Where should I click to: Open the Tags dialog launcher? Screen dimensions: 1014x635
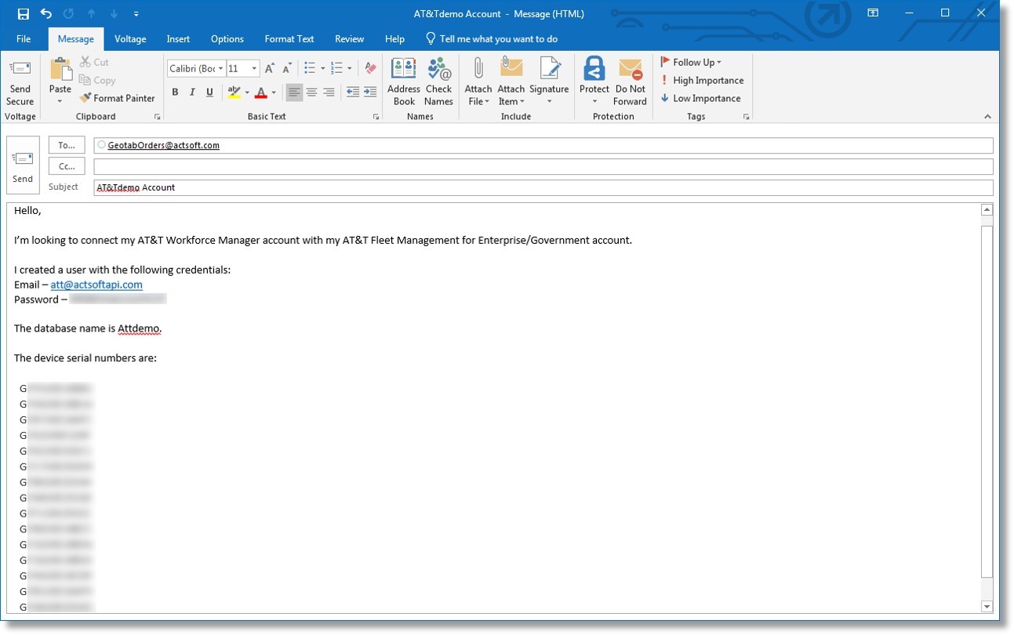point(746,117)
